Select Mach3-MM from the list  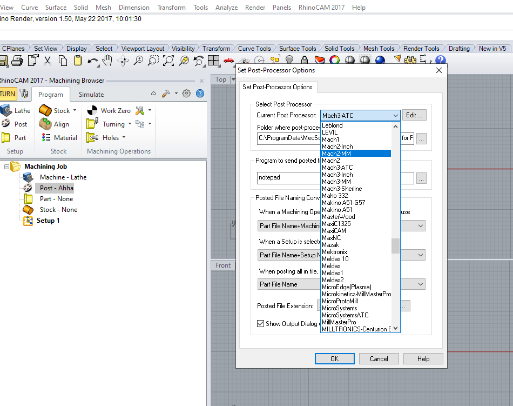click(336, 182)
